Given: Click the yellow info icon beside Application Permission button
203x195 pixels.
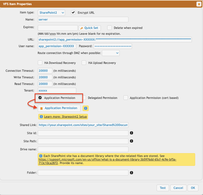Looking at the screenshot, I should tap(86, 108).
